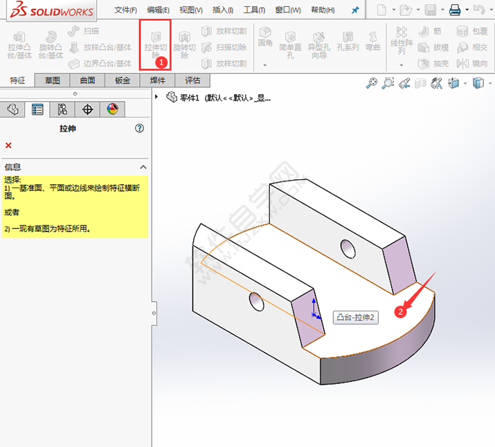Open the Save dropdown arrow

click(442, 10)
